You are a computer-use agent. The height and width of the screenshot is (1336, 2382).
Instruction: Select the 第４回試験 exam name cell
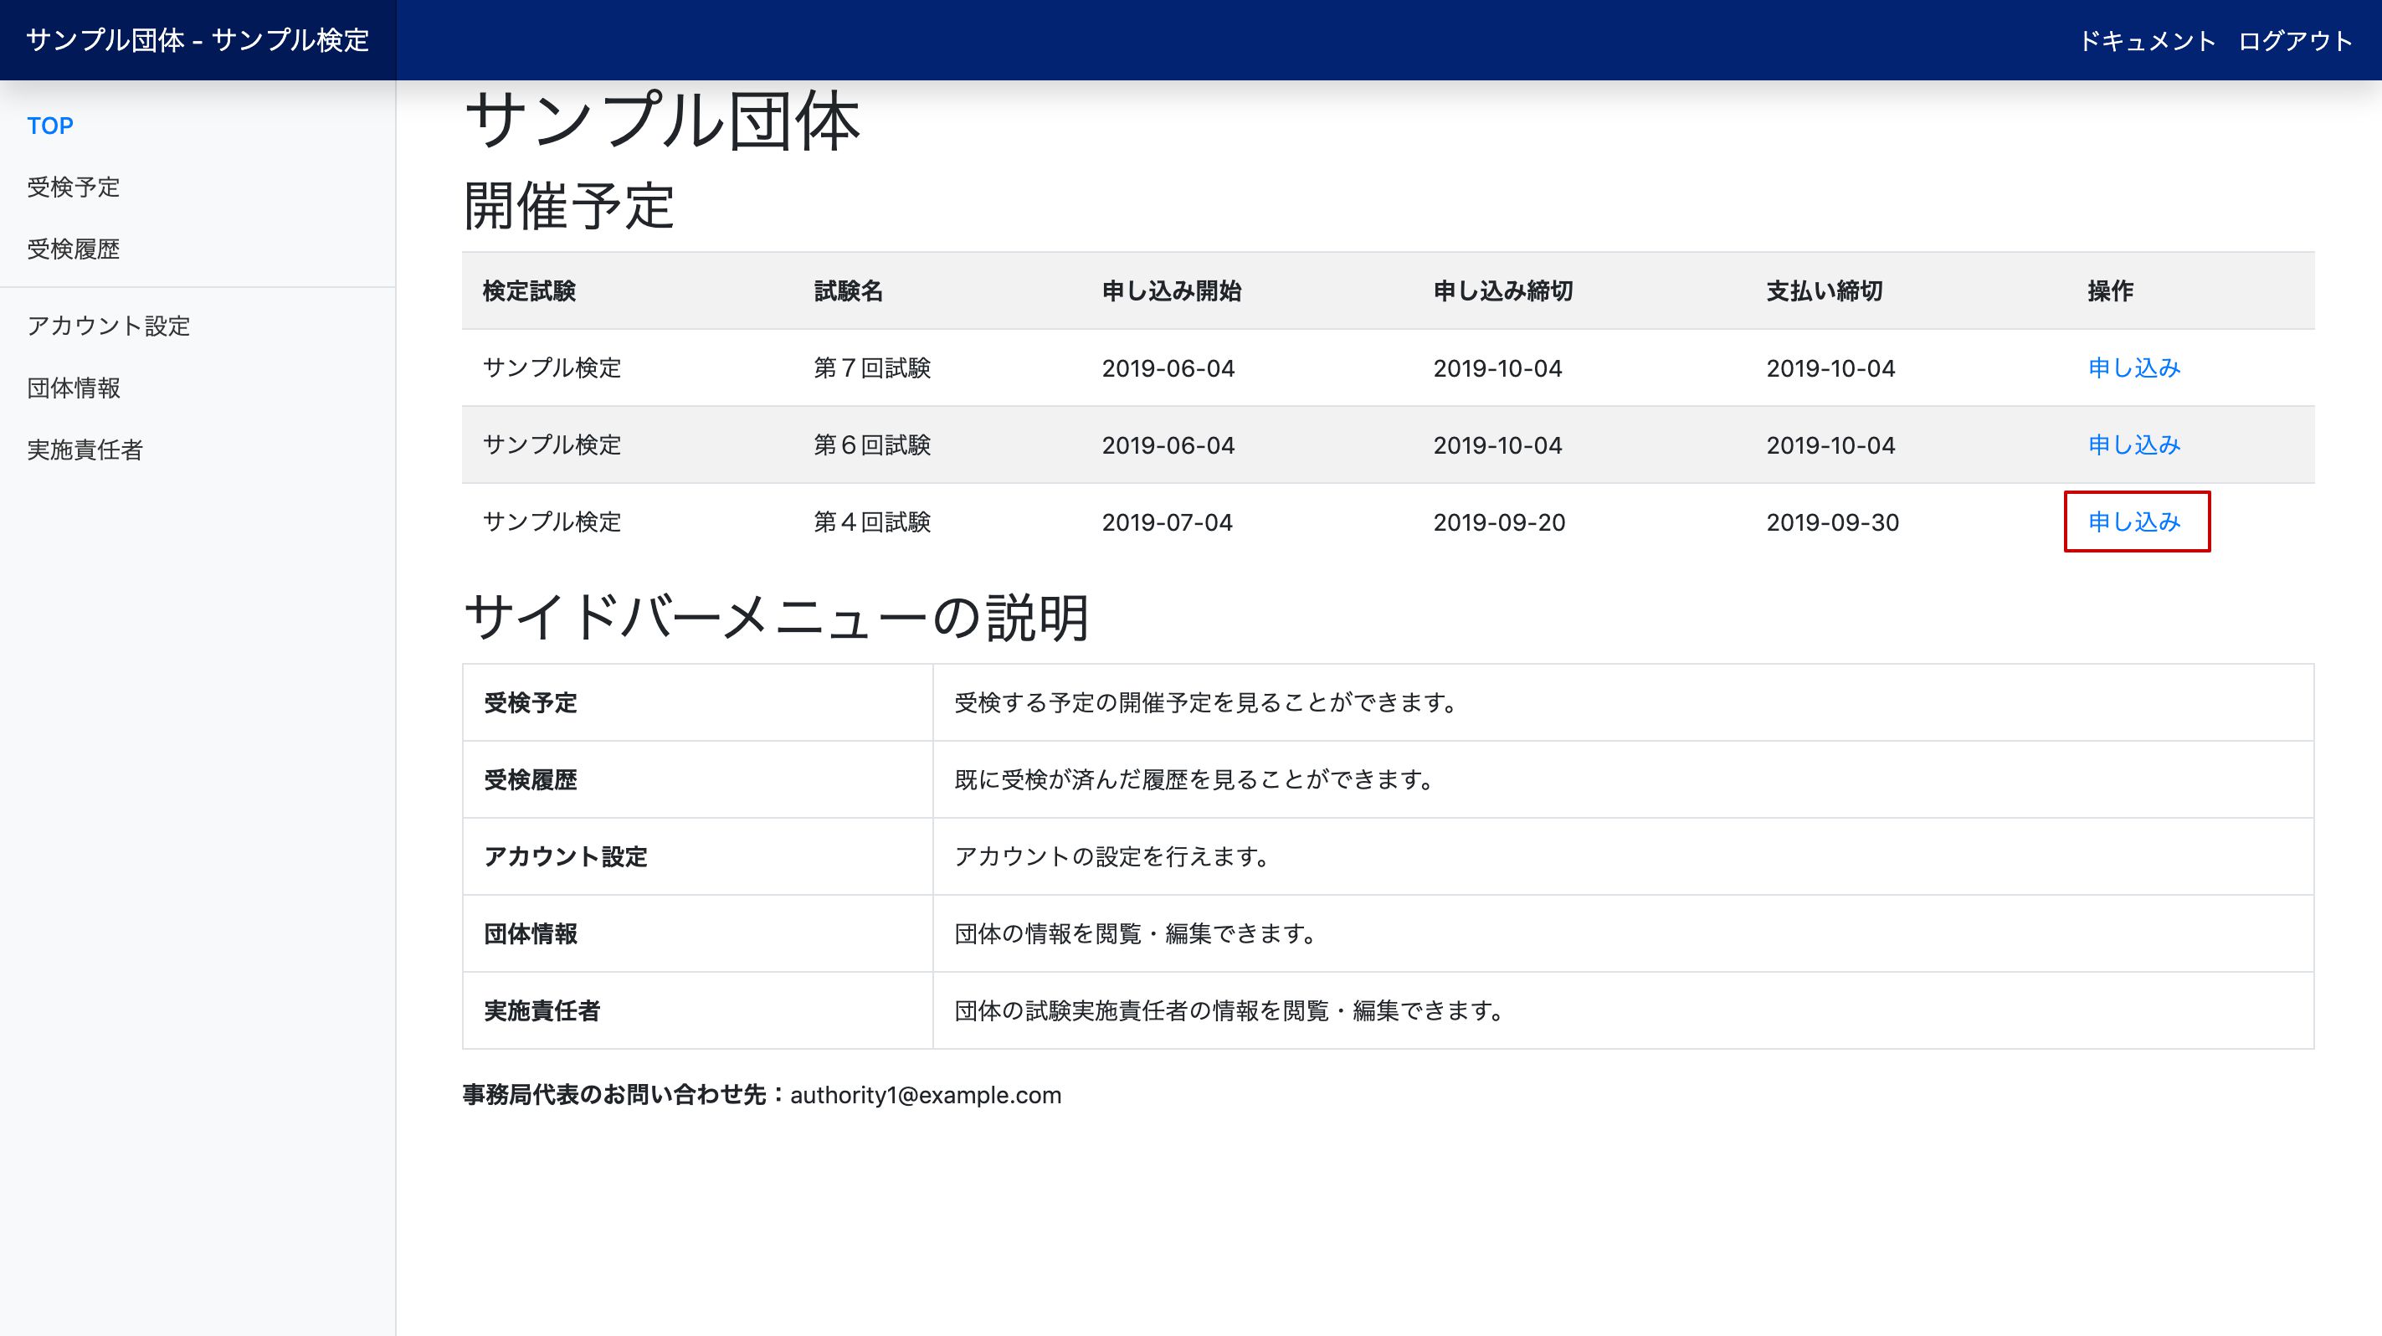872,522
